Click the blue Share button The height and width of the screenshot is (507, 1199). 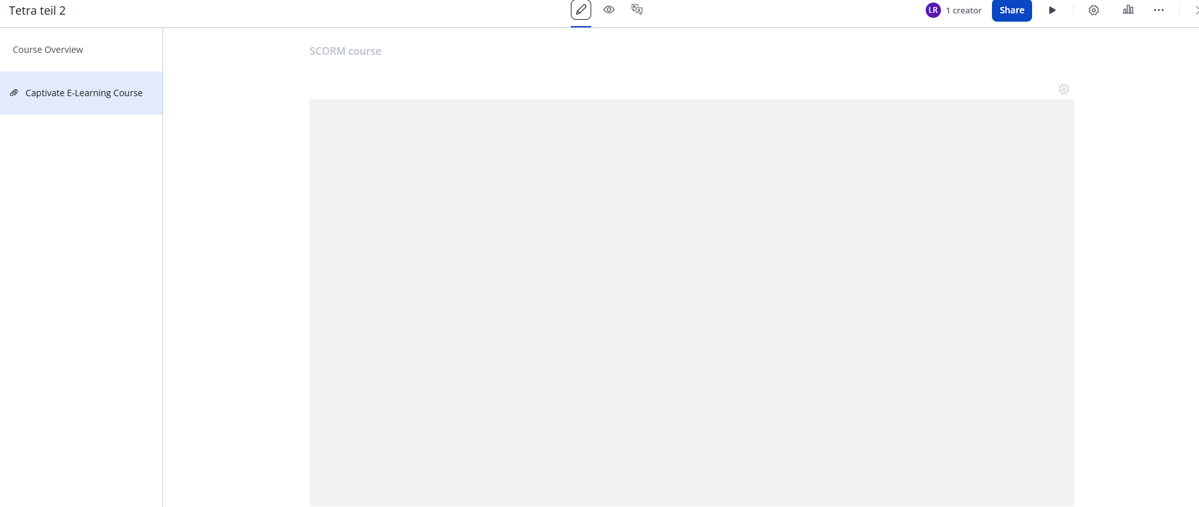point(1011,11)
